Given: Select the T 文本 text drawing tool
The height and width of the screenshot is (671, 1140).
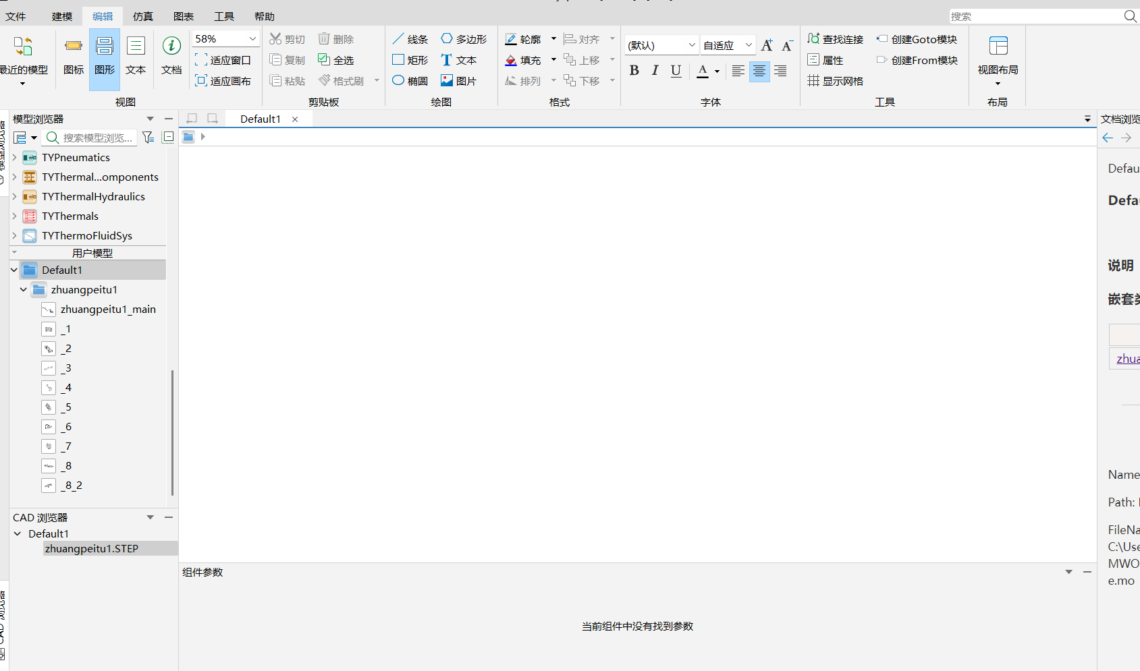Looking at the screenshot, I should pyautogui.click(x=459, y=60).
